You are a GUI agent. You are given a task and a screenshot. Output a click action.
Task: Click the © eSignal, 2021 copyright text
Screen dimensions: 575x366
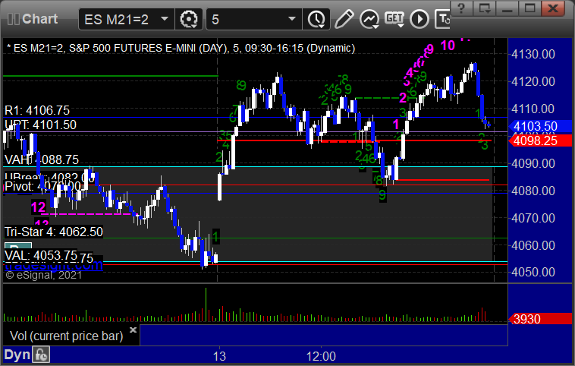(x=43, y=276)
